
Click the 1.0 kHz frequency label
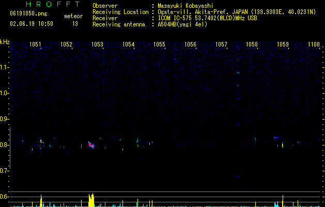(x=4, y=93)
